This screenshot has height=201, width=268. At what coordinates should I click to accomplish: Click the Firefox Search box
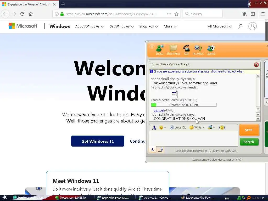click(203, 14)
